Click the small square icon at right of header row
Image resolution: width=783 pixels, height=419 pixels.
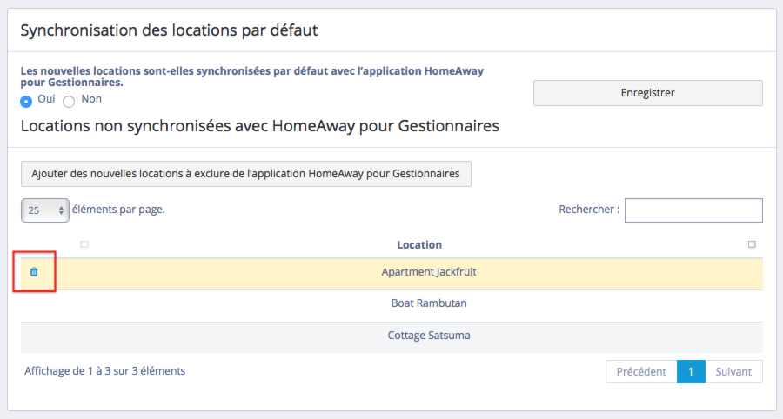point(752,245)
